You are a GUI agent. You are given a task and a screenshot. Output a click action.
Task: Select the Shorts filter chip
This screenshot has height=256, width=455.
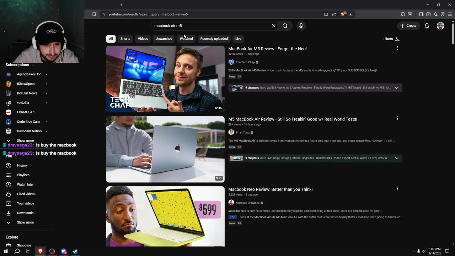(x=125, y=39)
